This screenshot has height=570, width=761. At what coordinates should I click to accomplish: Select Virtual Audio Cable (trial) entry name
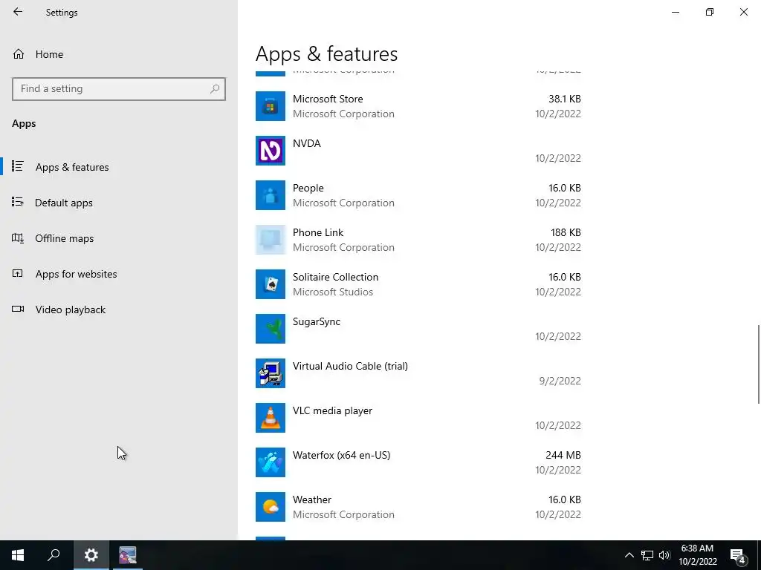pos(350,367)
